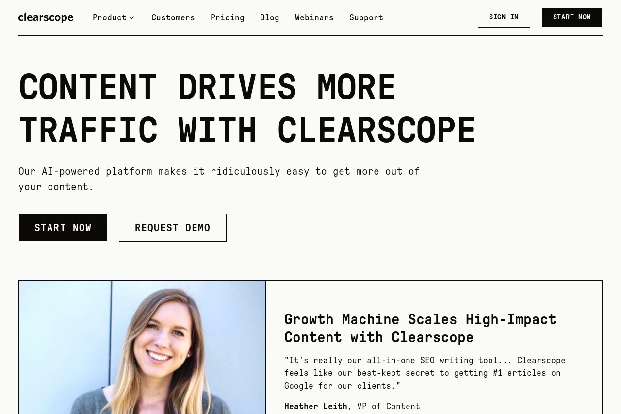Open the Growth Machine case study heading
Screen dimensions: 621x414
coord(420,328)
